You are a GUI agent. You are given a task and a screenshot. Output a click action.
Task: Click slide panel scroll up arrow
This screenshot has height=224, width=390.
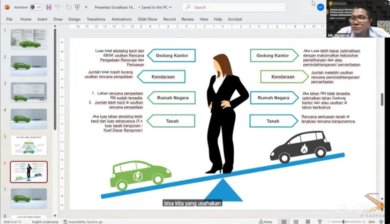[55, 26]
